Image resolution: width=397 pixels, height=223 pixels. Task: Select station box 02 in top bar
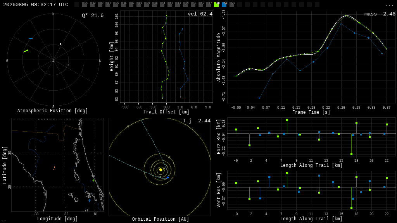92,5
